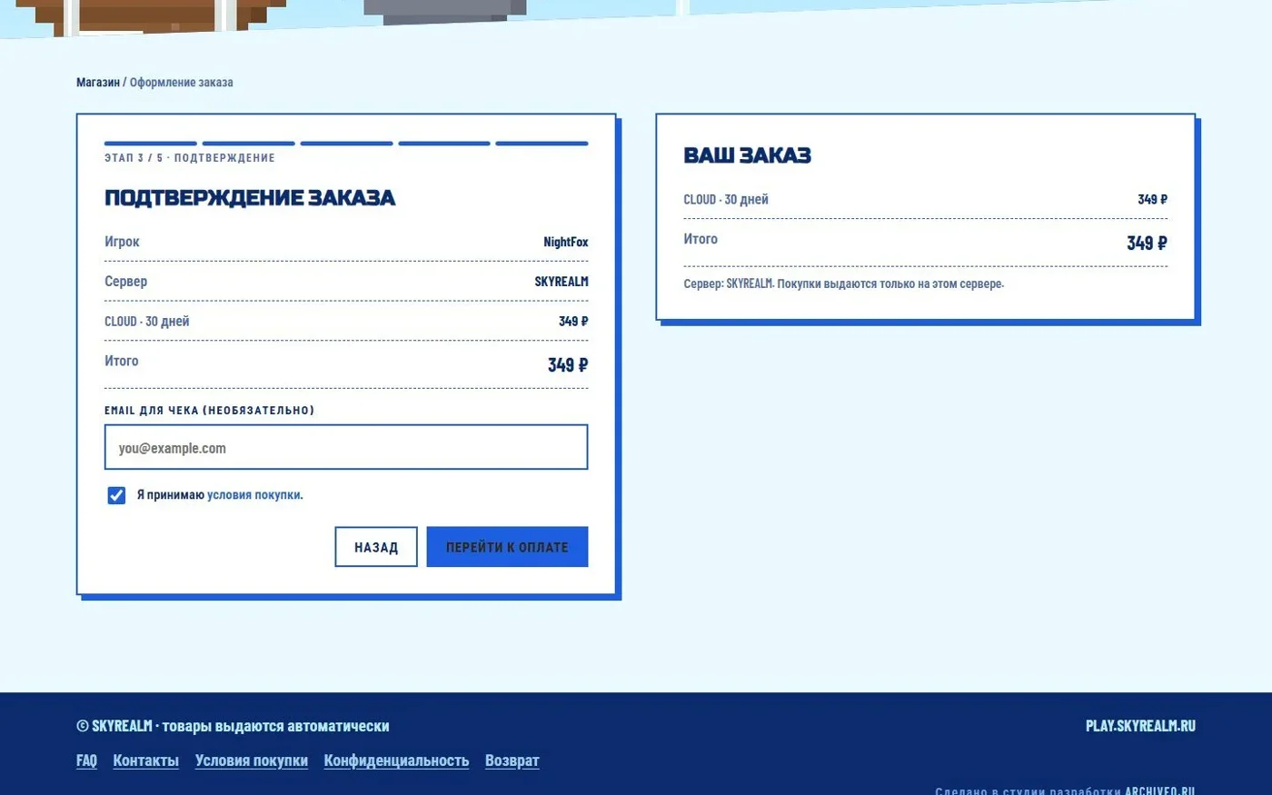Click the ПОДТВЕРЖДЕНИЕ ЗАКАЗА heading

coord(250,198)
